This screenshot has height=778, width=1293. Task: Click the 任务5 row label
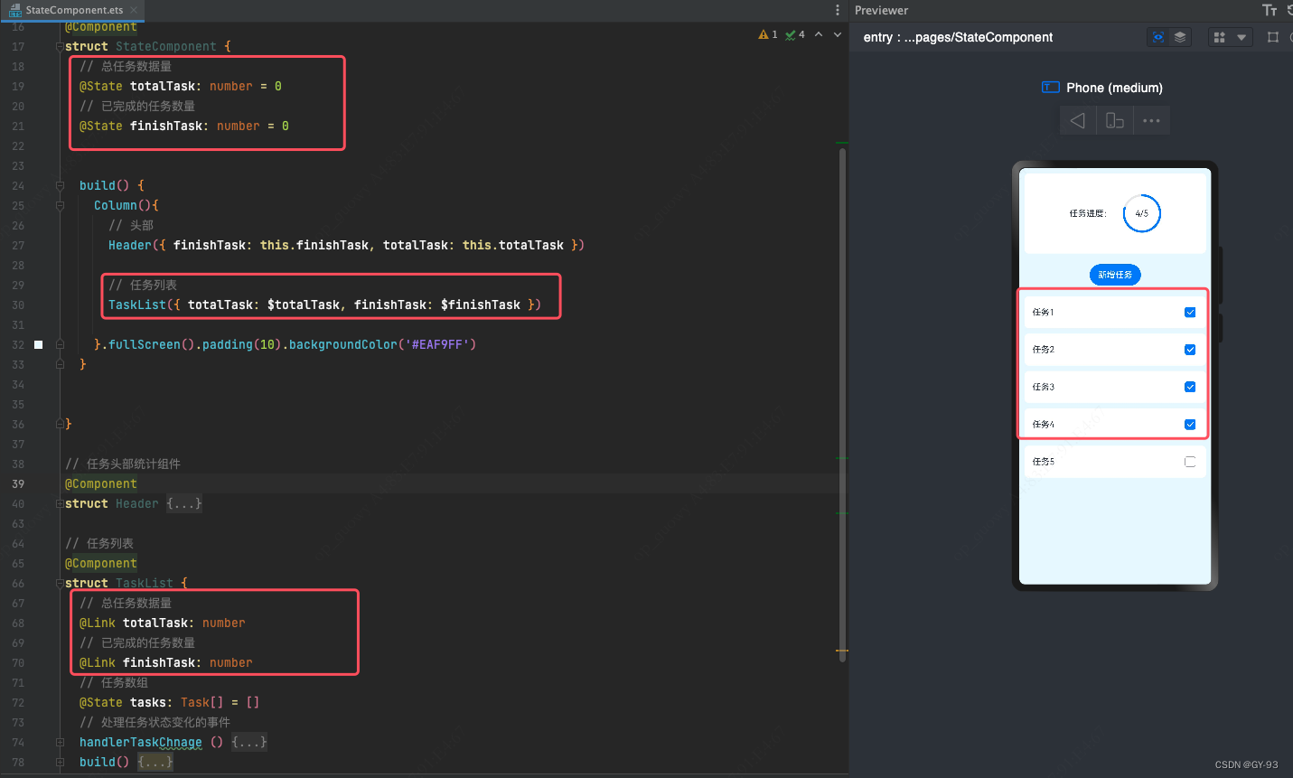pos(1044,462)
